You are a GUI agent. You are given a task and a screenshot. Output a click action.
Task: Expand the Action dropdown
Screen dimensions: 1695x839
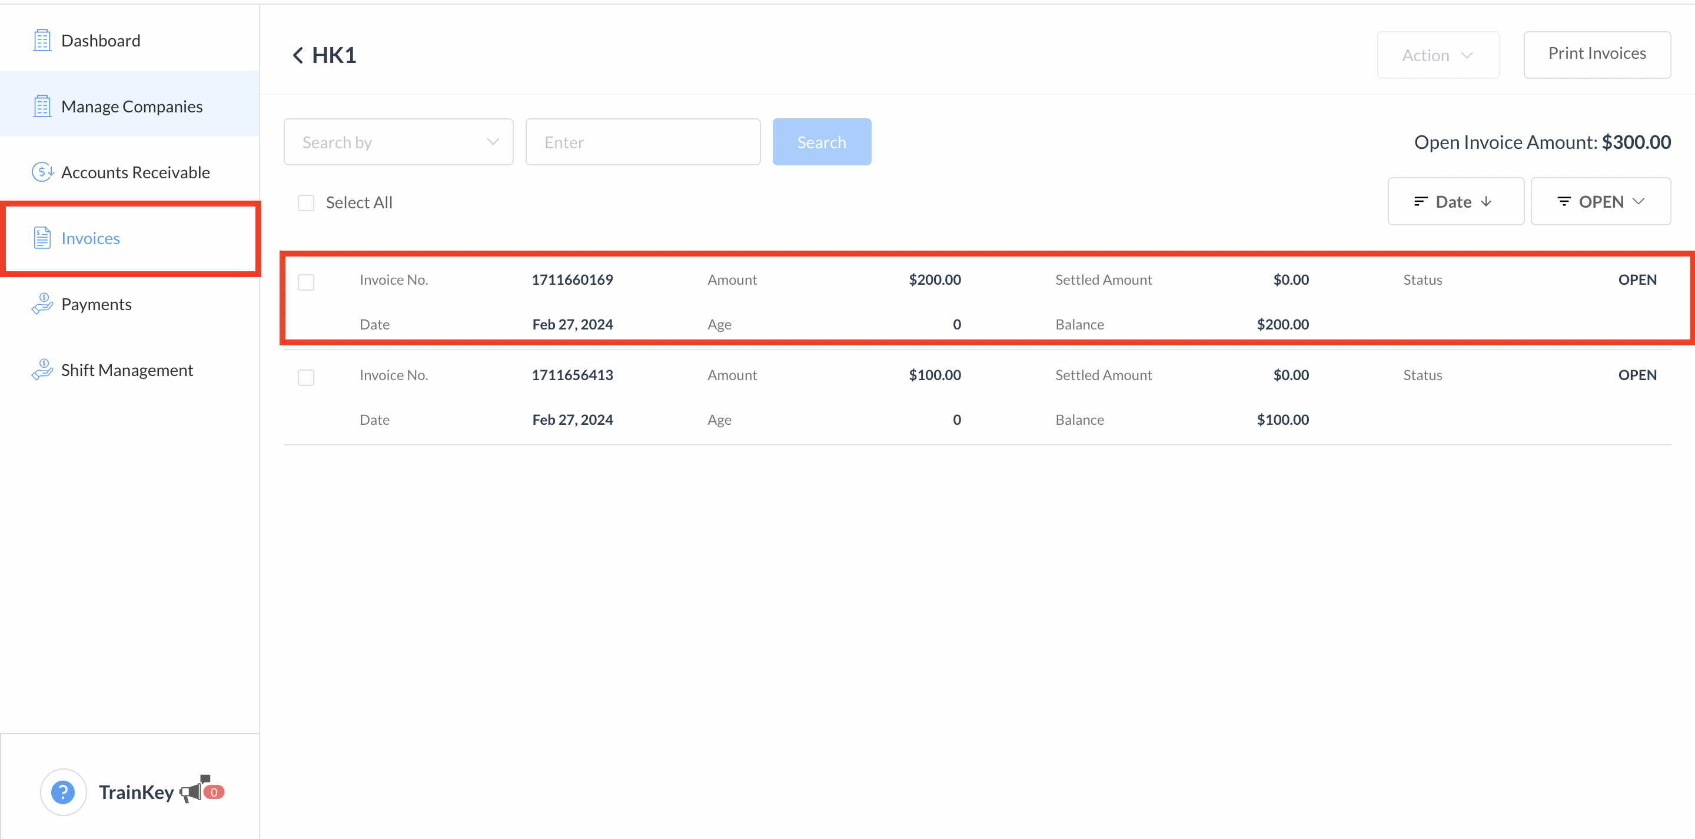1438,55
